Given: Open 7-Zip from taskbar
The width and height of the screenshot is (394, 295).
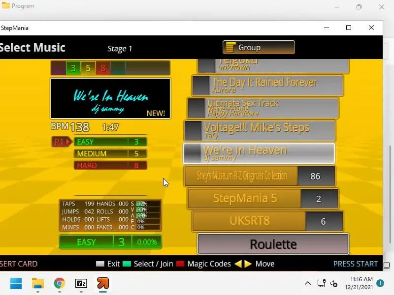Looking at the screenshot, I should pos(81,284).
